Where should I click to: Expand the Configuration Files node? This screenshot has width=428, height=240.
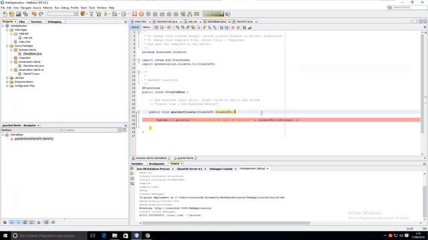(x=7, y=86)
